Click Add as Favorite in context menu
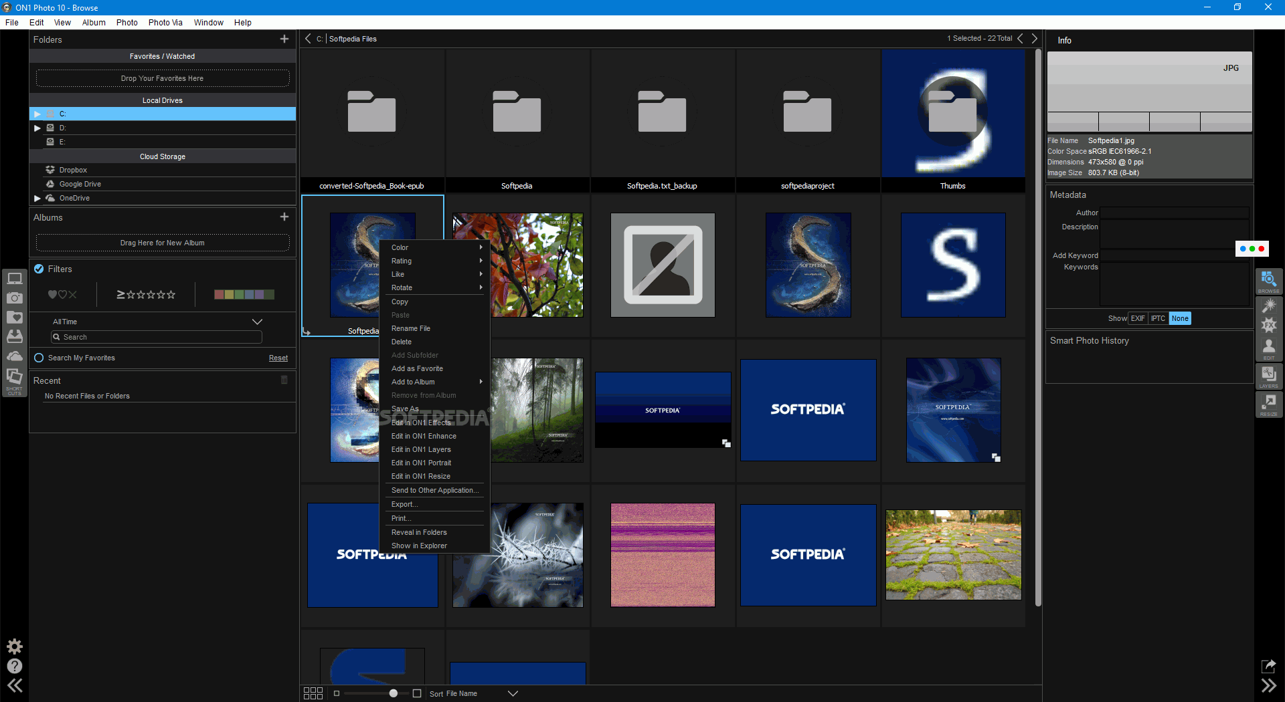Screen dimensions: 1285x702 (435, 368)
